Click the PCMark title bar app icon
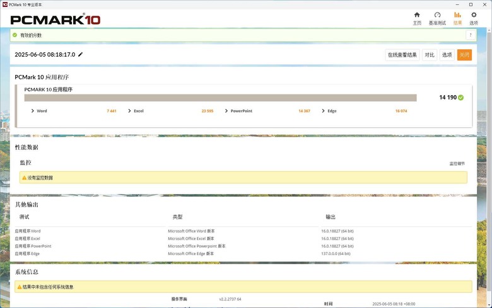Image resolution: width=492 pixels, height=308 pixels. pos(4,4)
